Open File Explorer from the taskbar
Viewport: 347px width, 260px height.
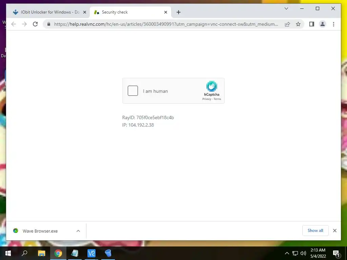click(x=41, y=253)
